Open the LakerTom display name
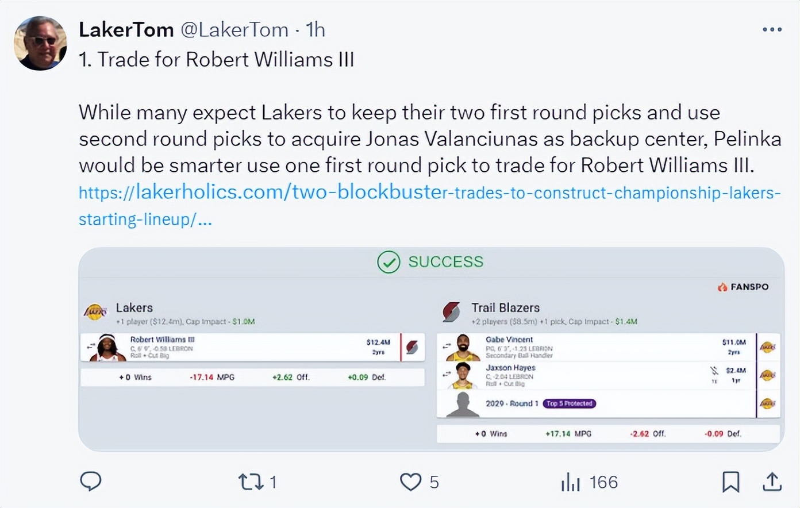 tap(126, 29)
